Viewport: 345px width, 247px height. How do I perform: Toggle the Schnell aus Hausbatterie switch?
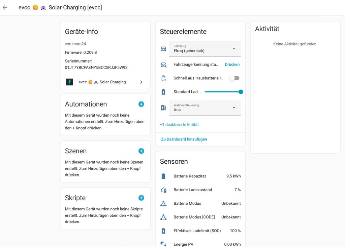click(234, 78)
